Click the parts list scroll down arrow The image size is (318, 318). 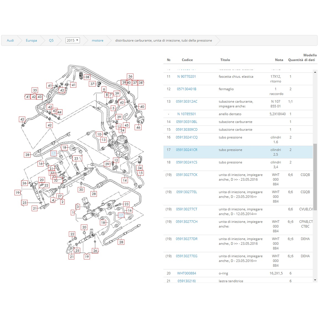315,280
